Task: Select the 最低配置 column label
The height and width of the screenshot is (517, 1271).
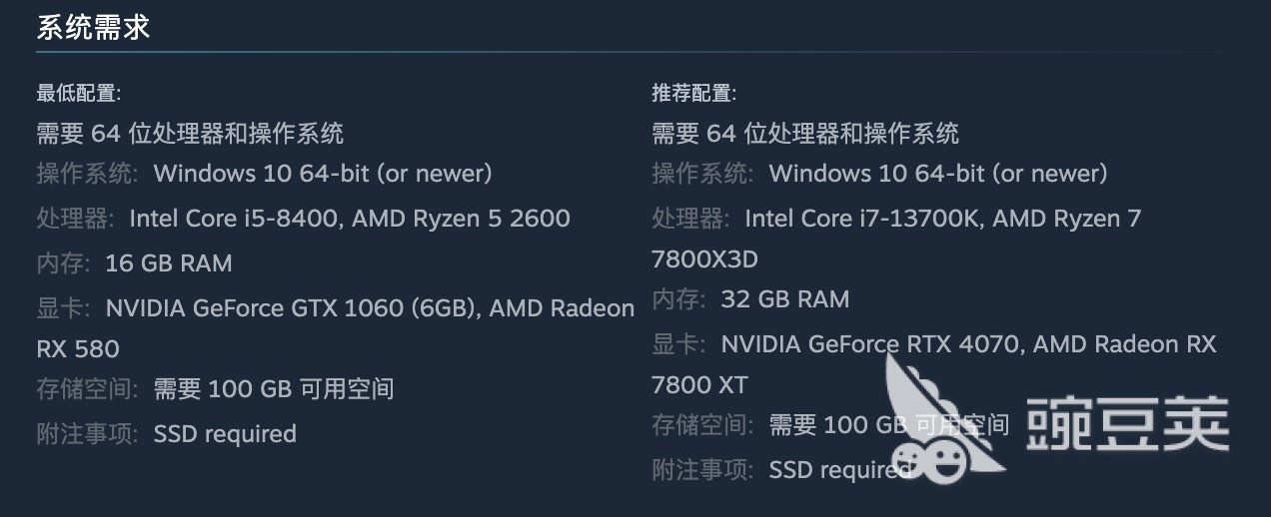Action: click(x=79, y=94)
